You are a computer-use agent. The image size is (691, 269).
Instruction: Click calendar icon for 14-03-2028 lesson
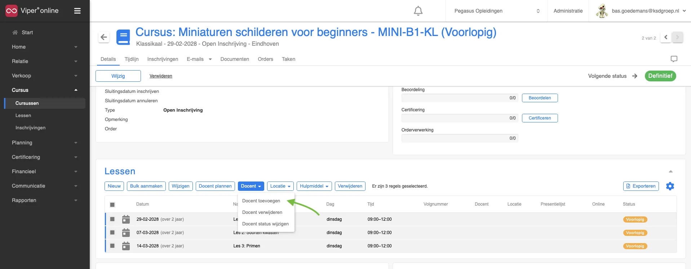point(126,246)
